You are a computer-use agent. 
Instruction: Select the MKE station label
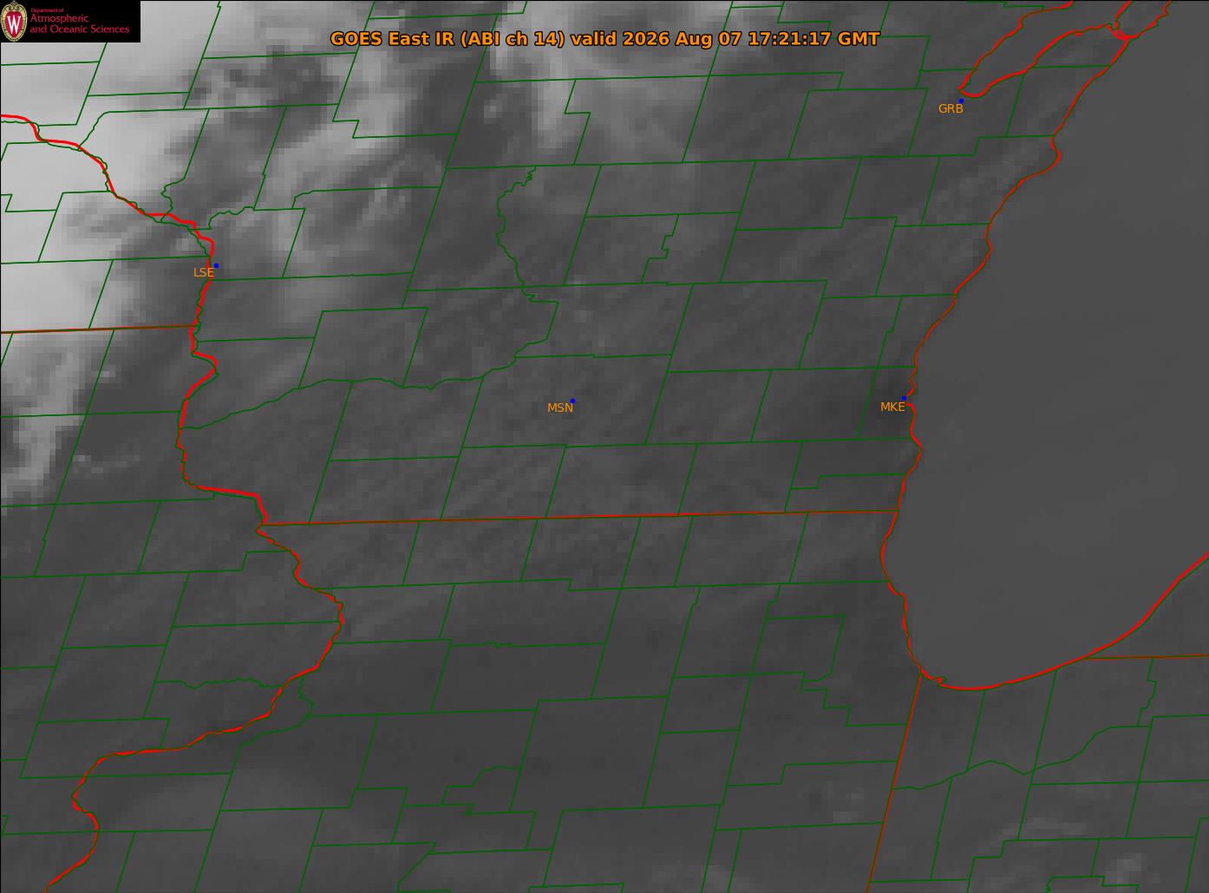point(892,407)
